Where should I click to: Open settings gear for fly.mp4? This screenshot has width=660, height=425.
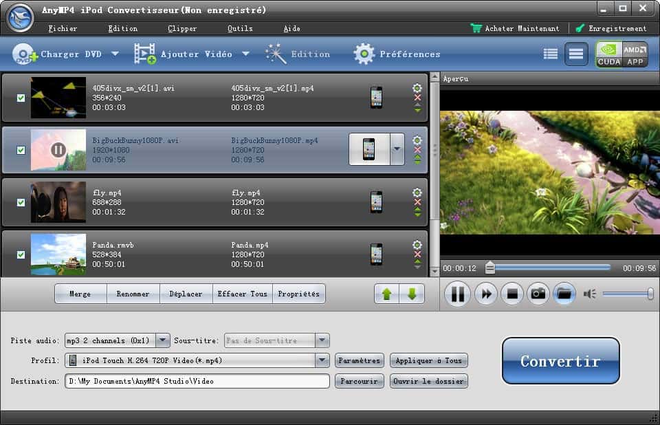point(417,193)
